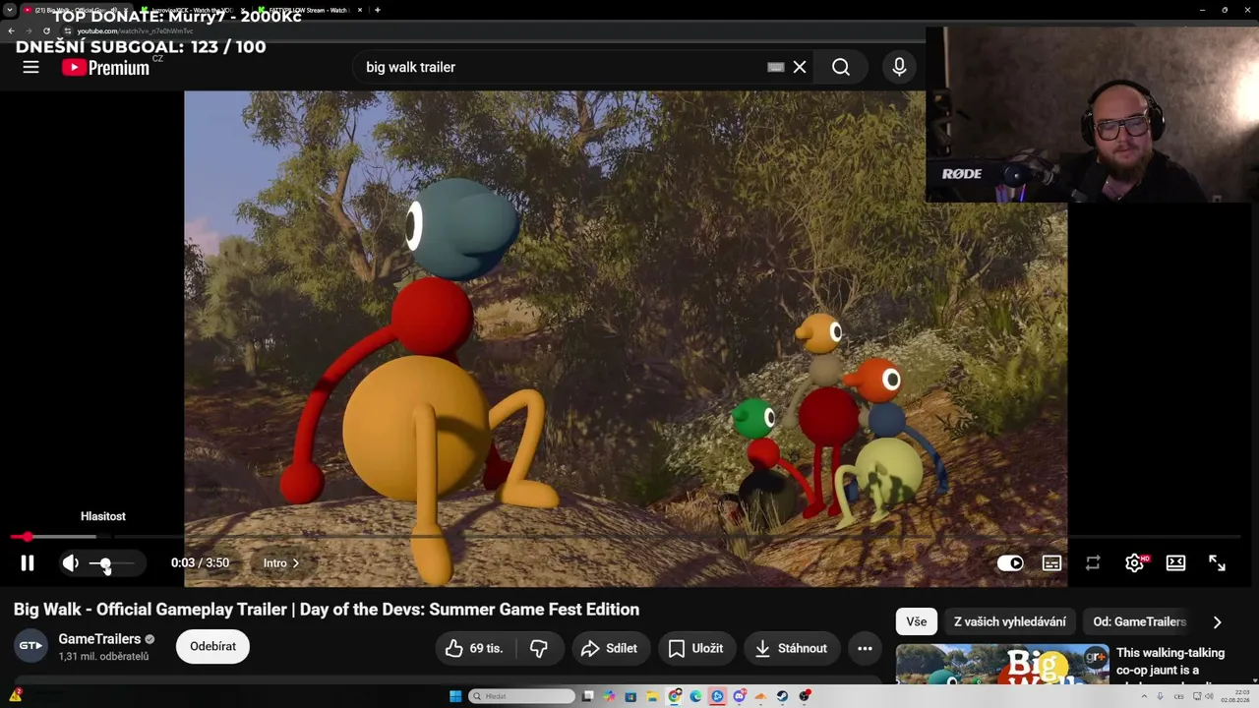Switch to theater mode

point(1175,563)
